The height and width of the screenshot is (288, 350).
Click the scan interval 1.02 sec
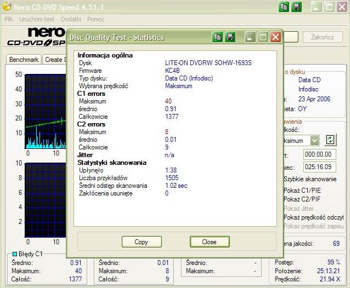point(176,186)
